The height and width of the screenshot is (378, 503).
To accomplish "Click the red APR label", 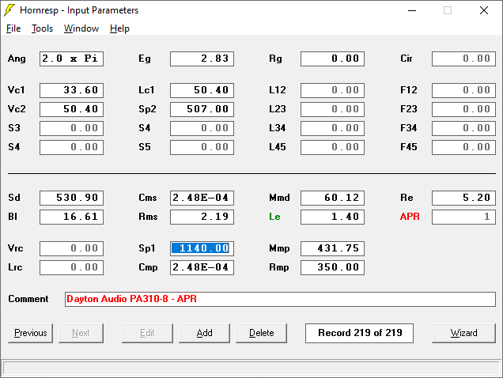I will pos(410,217).
